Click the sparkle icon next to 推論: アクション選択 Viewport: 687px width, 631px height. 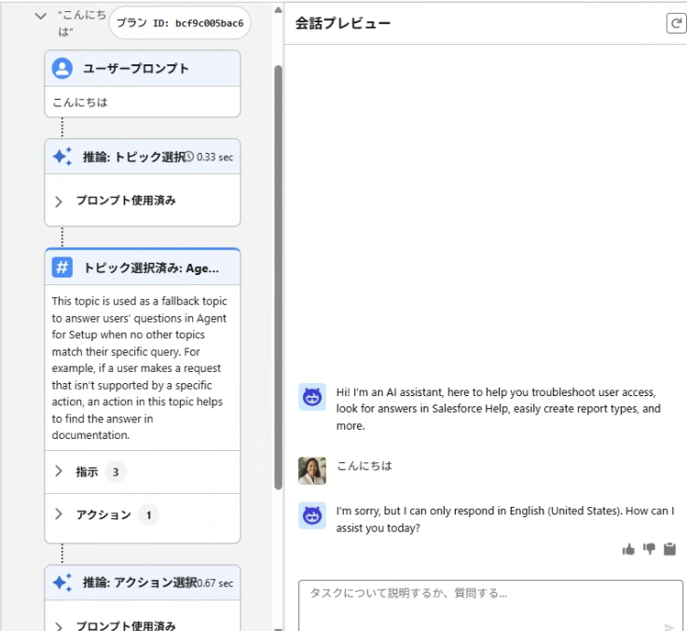pos(62,583)
